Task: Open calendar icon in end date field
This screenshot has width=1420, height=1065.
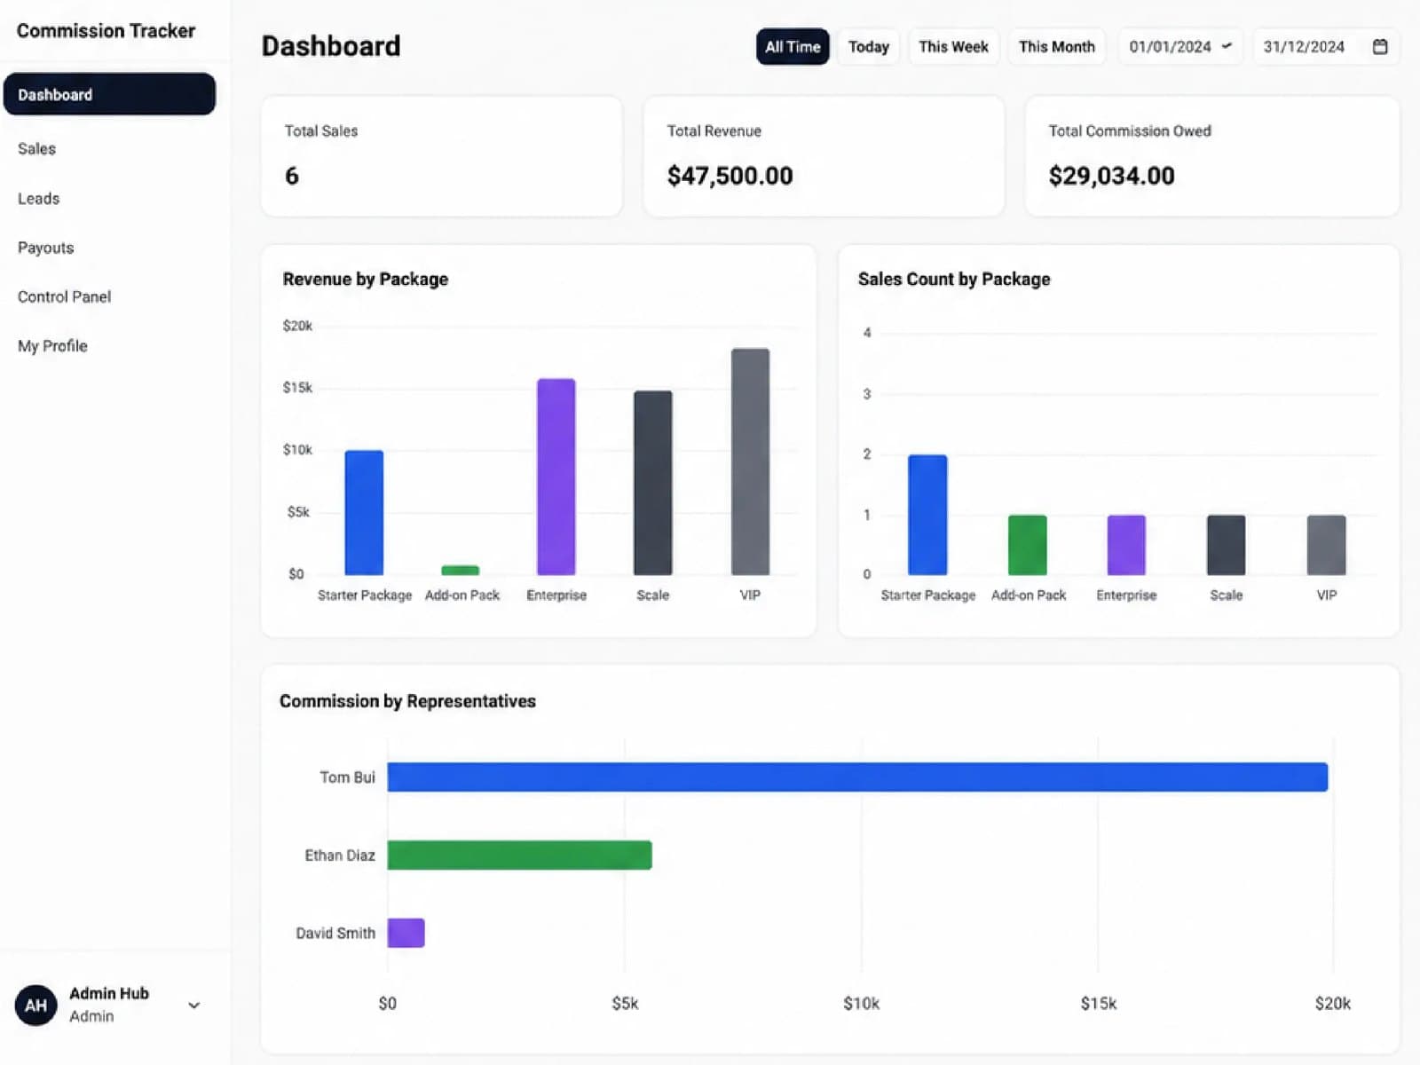Action: tap(1380, 47)
